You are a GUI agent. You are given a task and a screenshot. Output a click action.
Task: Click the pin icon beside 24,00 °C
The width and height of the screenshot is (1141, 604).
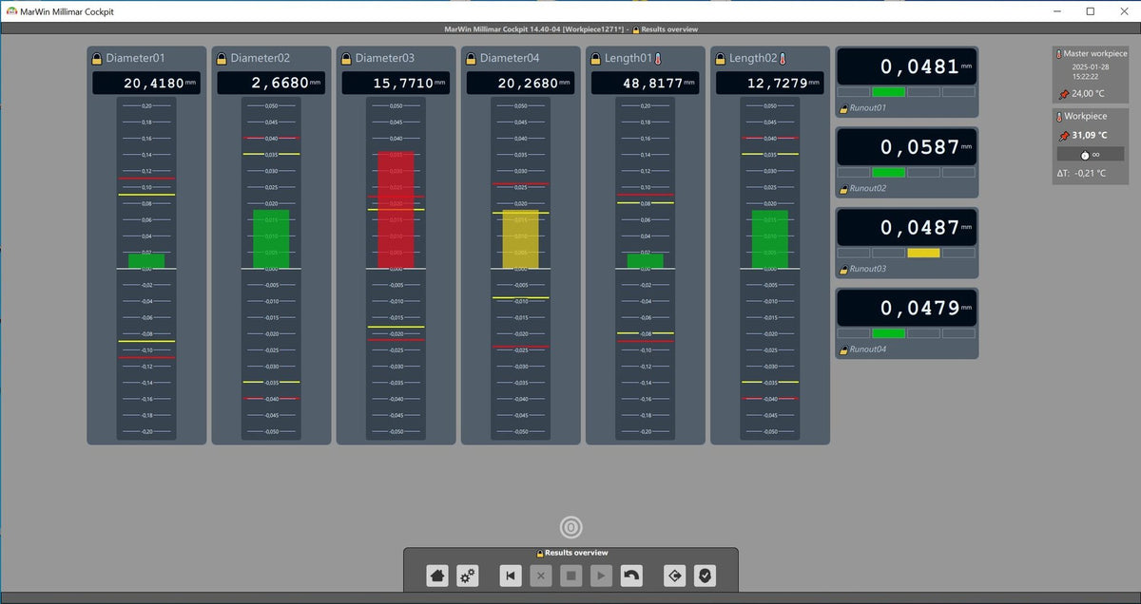1062,94
